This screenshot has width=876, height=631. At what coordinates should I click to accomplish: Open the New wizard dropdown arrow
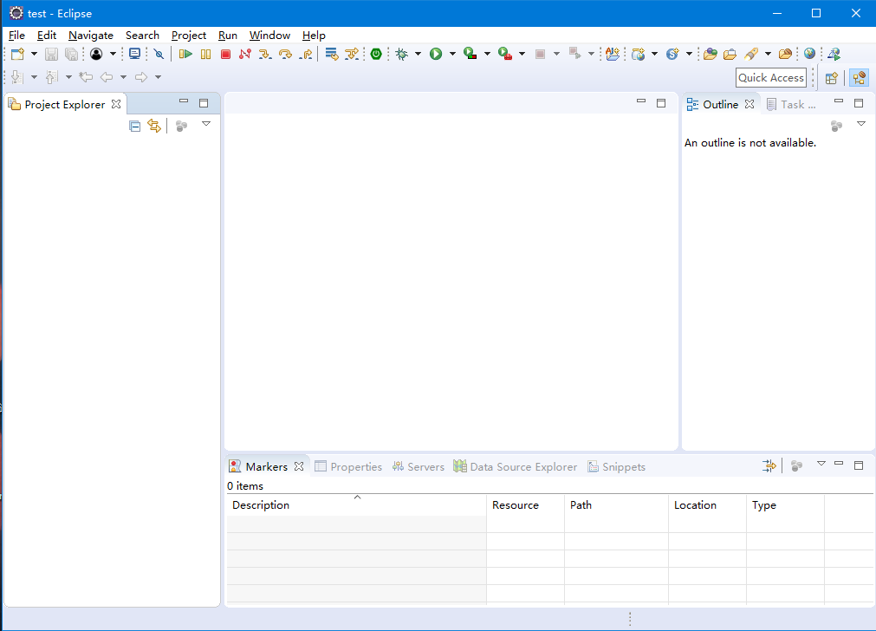34,54
